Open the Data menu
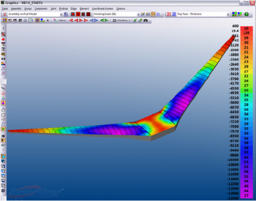The width and height of the screenshot is (256, 201). pyautogui.click(x=5, y=9)
